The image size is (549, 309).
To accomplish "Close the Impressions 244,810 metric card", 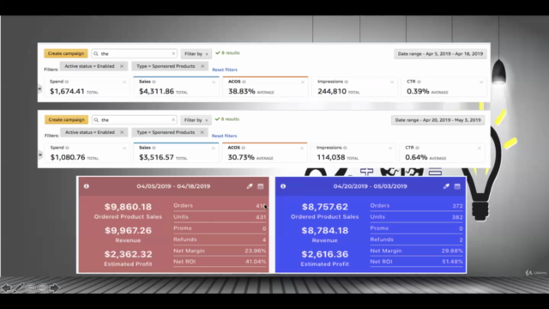I will [x=392, y=82].
